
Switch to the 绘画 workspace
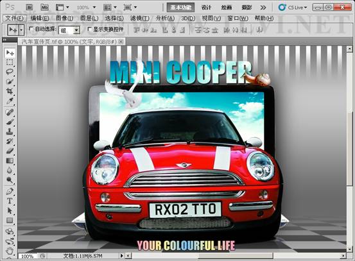coord(227,8)
